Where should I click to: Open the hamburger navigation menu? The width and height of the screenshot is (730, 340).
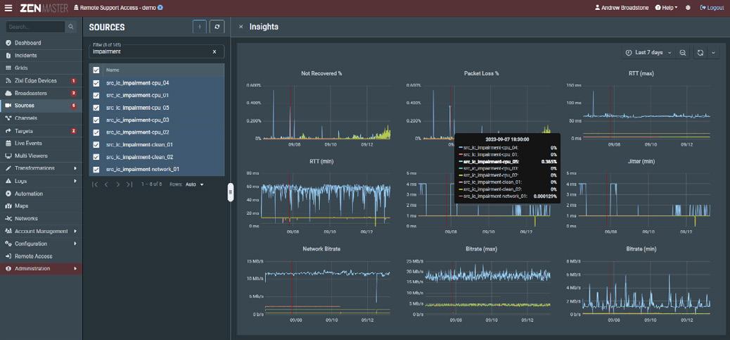[8, 8]
